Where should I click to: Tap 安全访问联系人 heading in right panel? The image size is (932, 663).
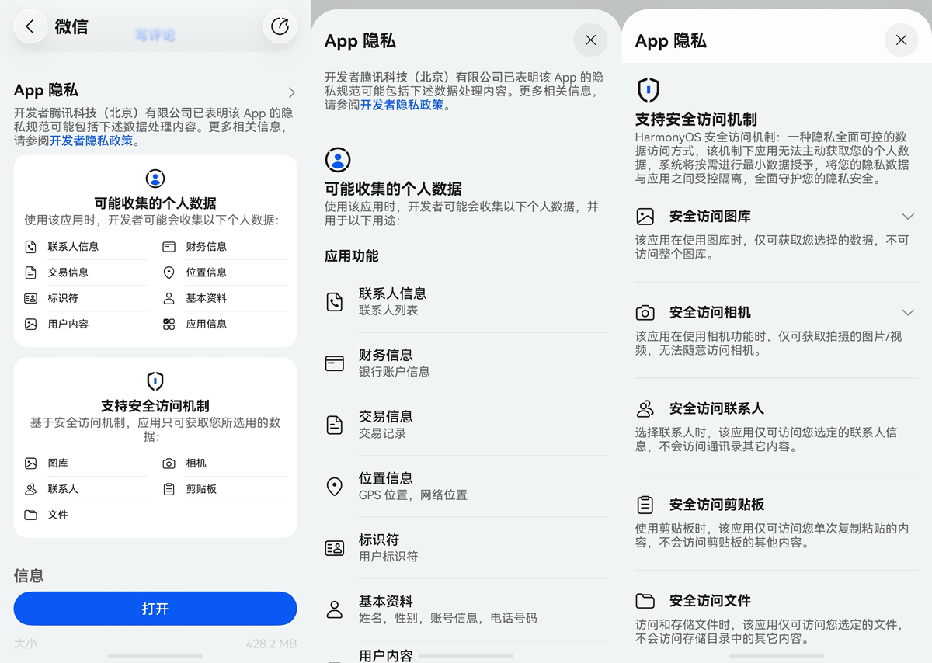717,408
